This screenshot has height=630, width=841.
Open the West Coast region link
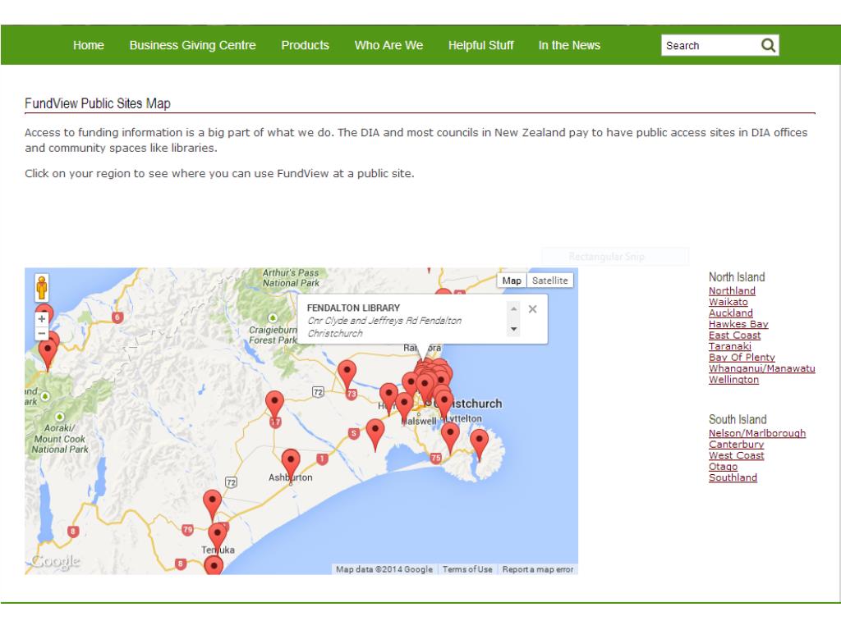pyautogui.click(x=737, y=455)
